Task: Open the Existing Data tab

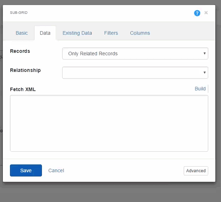Action: point(77,33)
